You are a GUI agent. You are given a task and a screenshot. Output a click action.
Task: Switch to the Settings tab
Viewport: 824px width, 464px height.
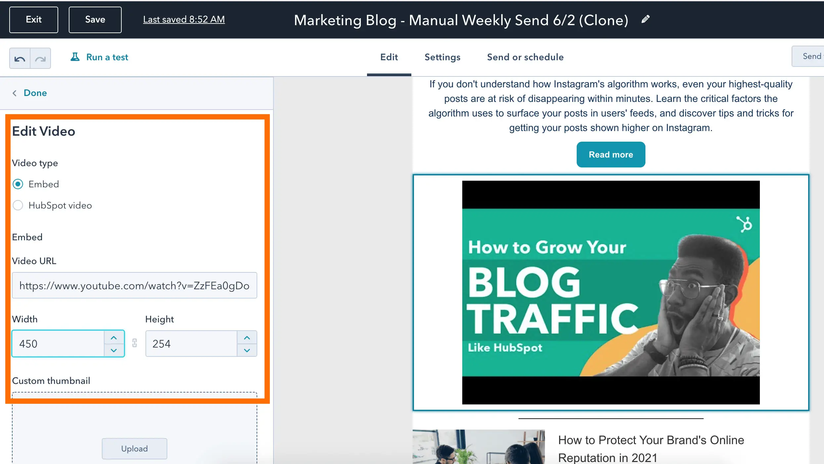pyautogui.click(x=442, y=57)
